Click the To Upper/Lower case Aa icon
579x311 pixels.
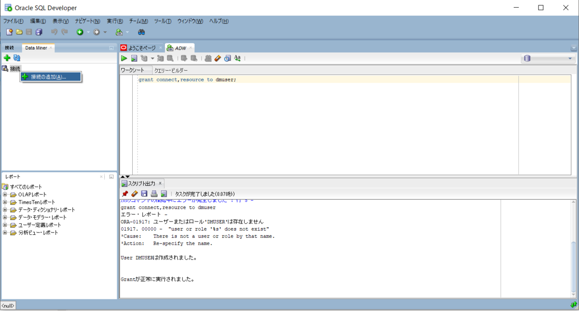tap(237, 58)
